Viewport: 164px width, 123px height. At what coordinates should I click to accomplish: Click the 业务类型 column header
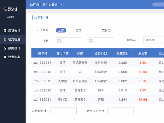(101, 53)
